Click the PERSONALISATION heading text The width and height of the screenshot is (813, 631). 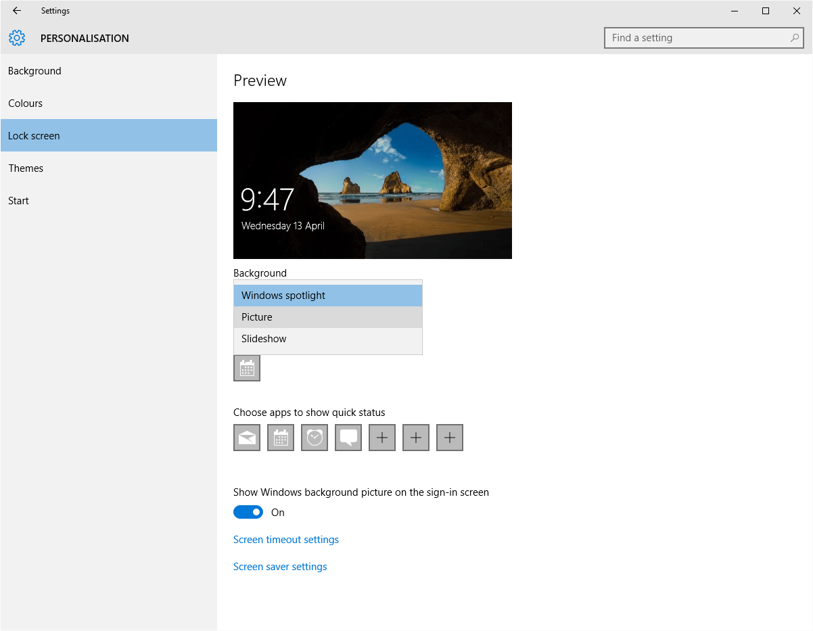pos(85,39)
